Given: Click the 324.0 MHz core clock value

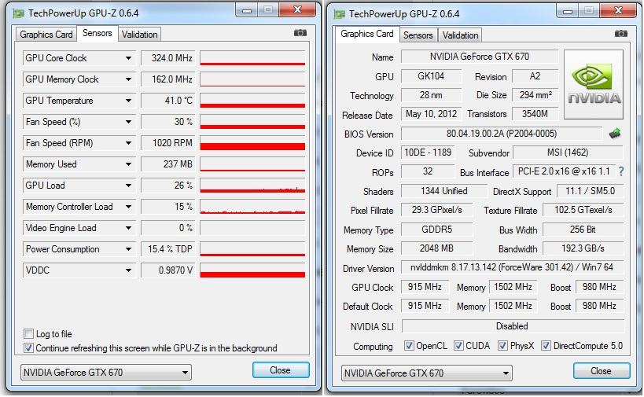Looking at the screenshot, I should point(168,58).
